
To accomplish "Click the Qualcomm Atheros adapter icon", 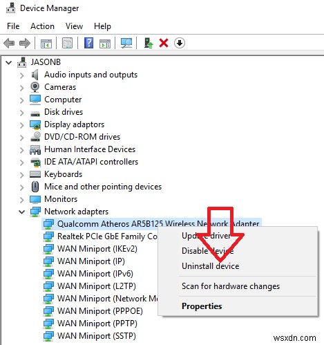I will (48, 224).
